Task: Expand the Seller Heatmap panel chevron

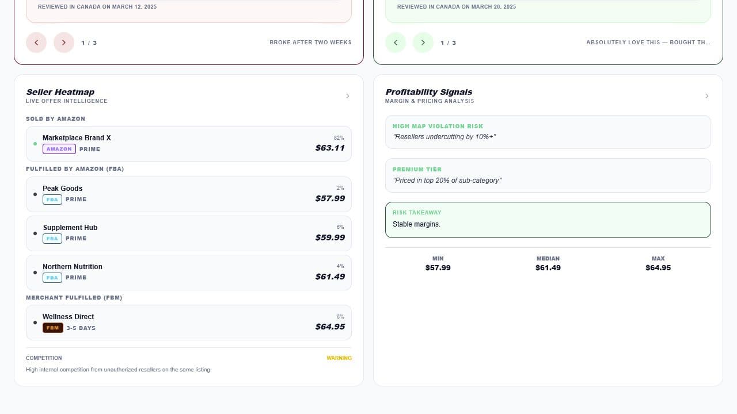Action: [x=348, y=96]
